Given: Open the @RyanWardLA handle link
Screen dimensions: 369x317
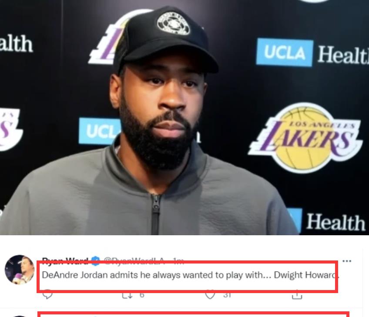Looking at the screenshot, I should point(134,261).
